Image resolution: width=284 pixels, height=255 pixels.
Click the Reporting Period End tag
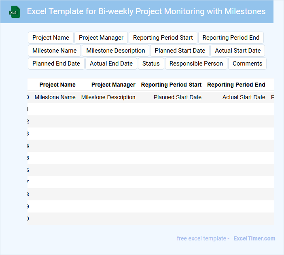tap(231, 38)
